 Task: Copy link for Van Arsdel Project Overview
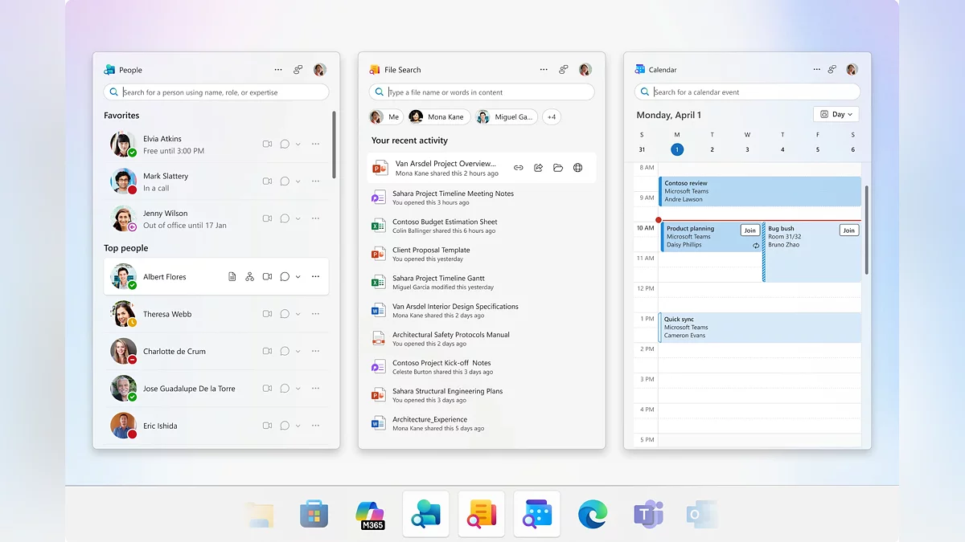[519, 168]
